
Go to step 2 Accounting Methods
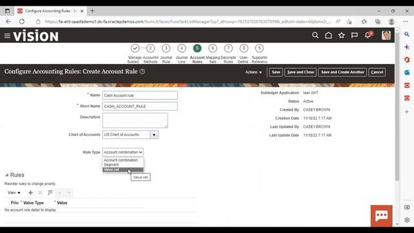click(x=151, y=49)
